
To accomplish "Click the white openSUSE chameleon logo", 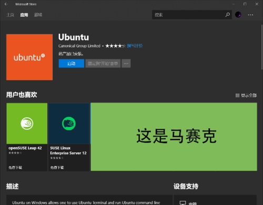I will 27,124.
